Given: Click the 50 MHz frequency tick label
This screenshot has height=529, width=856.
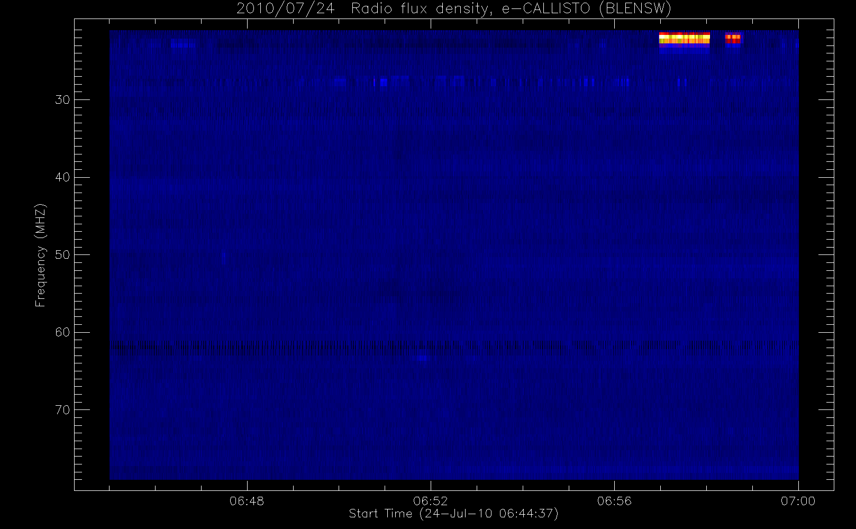Looking at the screenshot, I should tap(62, 255).
